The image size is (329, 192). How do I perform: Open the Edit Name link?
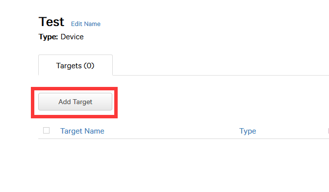pyautogui.click(x=86, y=24)
